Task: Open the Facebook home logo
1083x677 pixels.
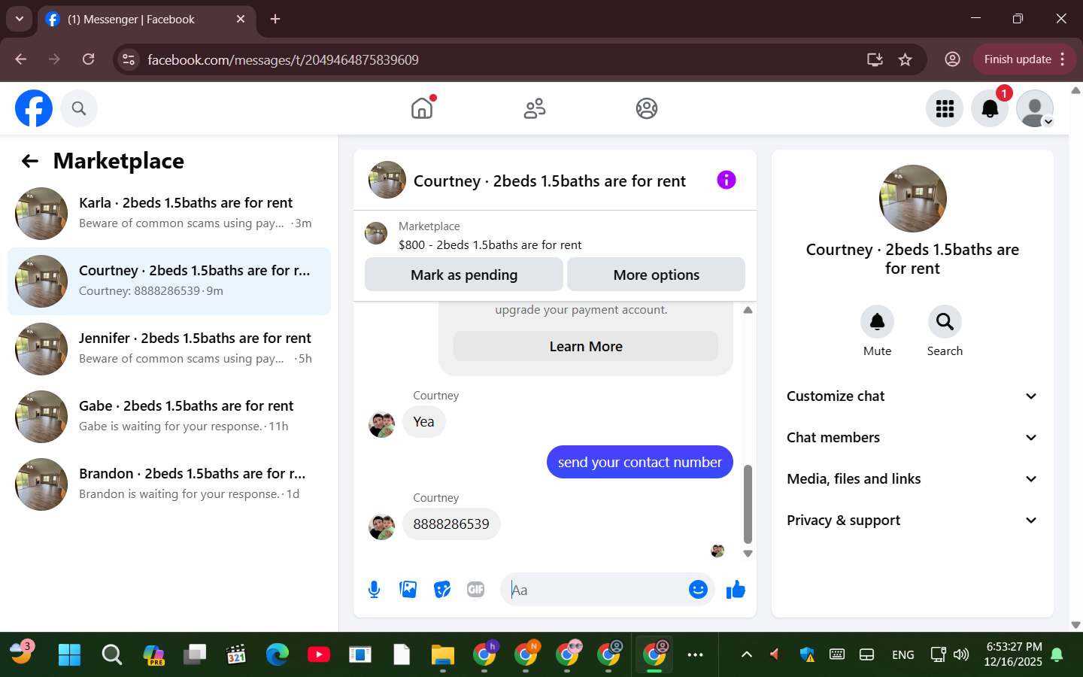Action: [x=34, y=108]
